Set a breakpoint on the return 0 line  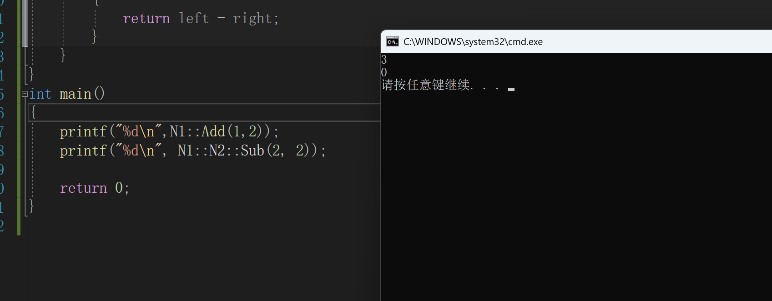pyautogui.click(x=1, y=187)
